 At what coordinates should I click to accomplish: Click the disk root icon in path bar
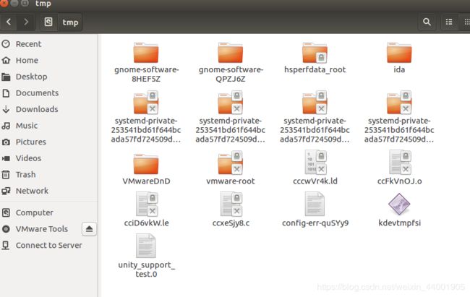click(48, 22)
